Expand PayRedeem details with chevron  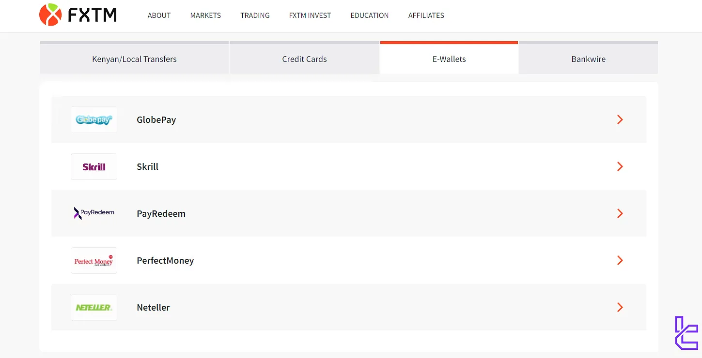620,213
